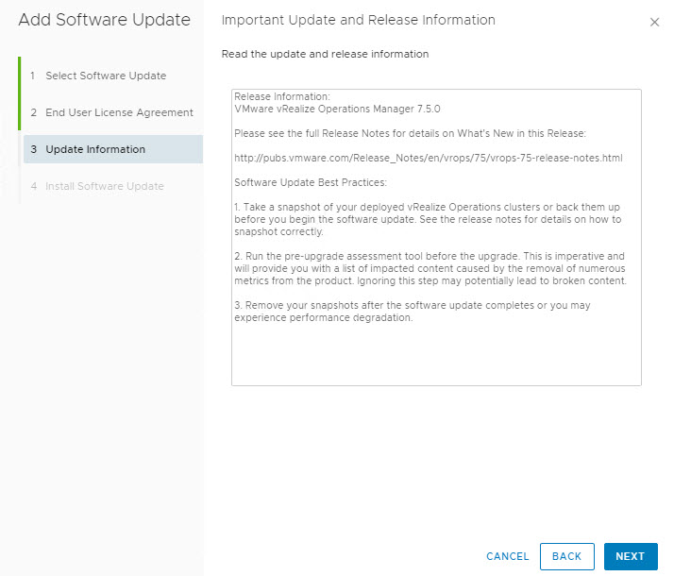Click the disabled Install Software Update step
This screenshot has width=674, height=576.
tap(104, 186)
